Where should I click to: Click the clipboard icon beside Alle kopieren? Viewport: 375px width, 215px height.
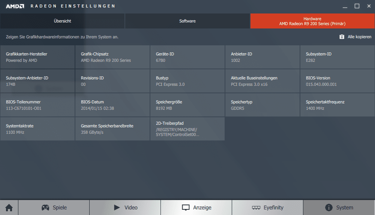pyautogui.click(x=342, y=37)
